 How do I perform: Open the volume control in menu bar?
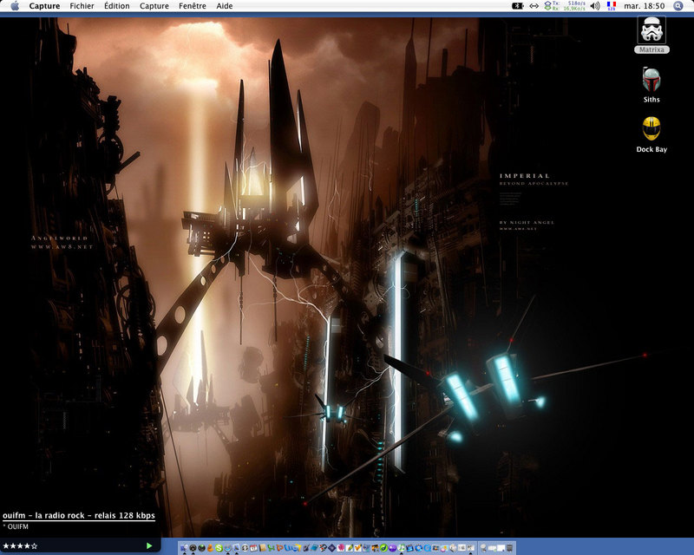pos(595,6)
